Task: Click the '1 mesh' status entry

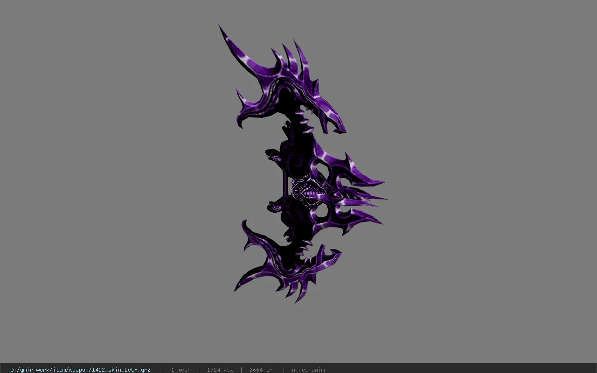Action: tap(180, 370)
